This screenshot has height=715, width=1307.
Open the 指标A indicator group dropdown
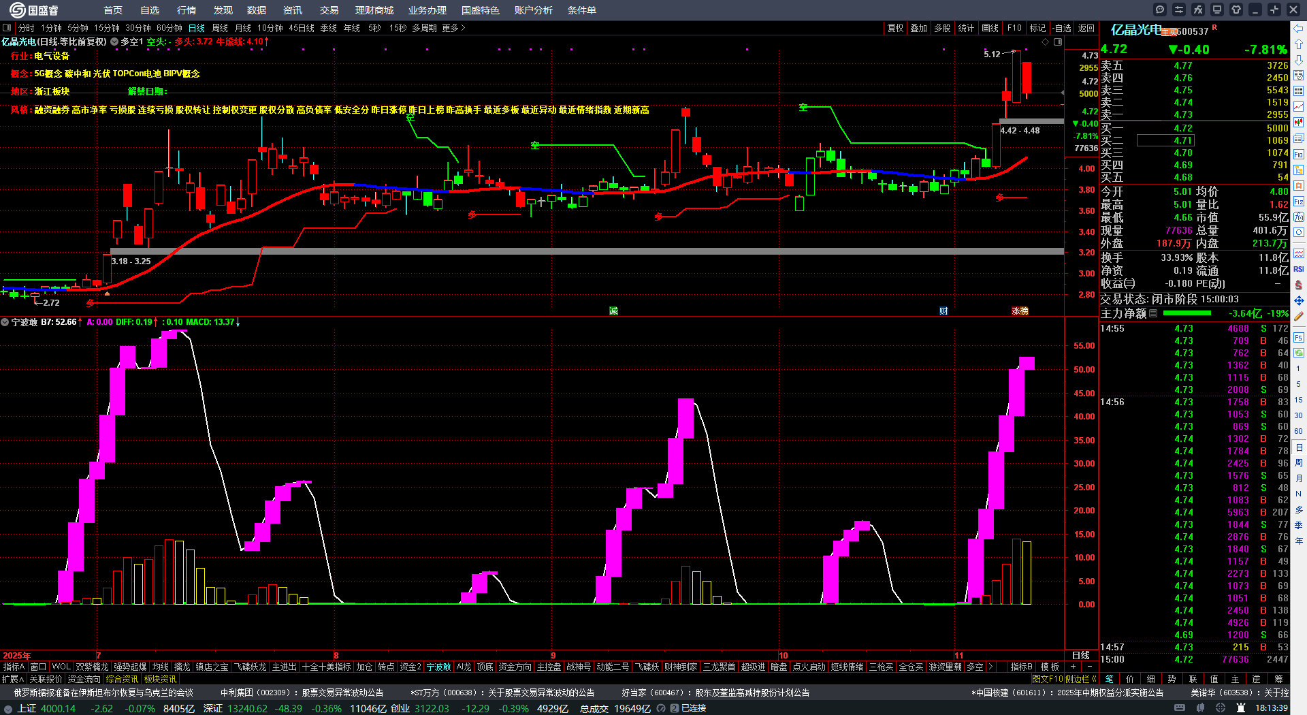pos(14,667)
